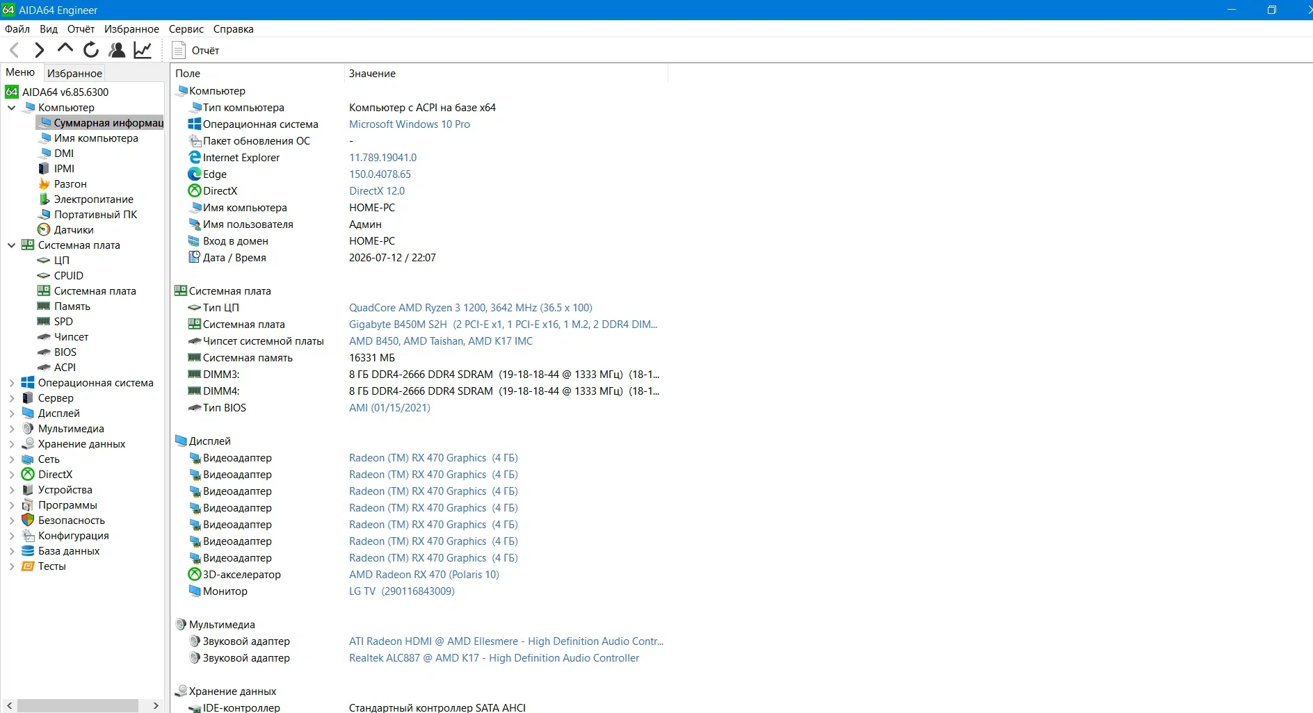Select Безопасность tree item
The width and height of the screenshot is (1313, 713).
72,521
